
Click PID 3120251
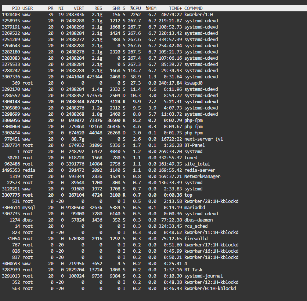tap(11, 189)
